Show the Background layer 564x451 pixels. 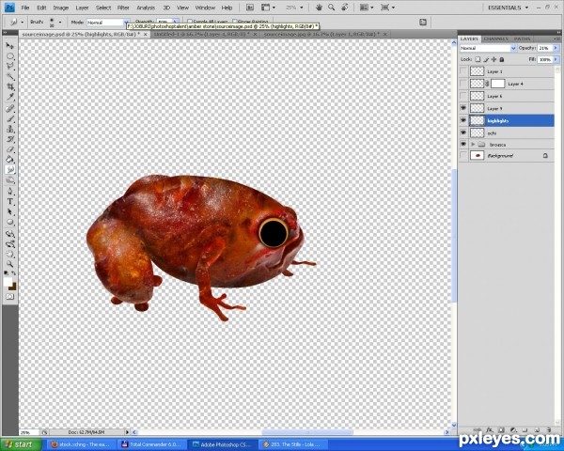pyautogui.click(x=463, y=155)
